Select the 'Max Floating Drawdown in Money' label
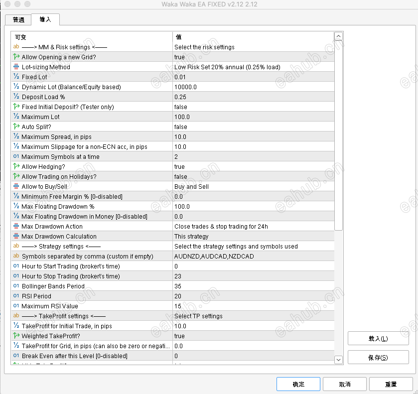The height and width of the screenshot is (394, 418). (84, 217)
